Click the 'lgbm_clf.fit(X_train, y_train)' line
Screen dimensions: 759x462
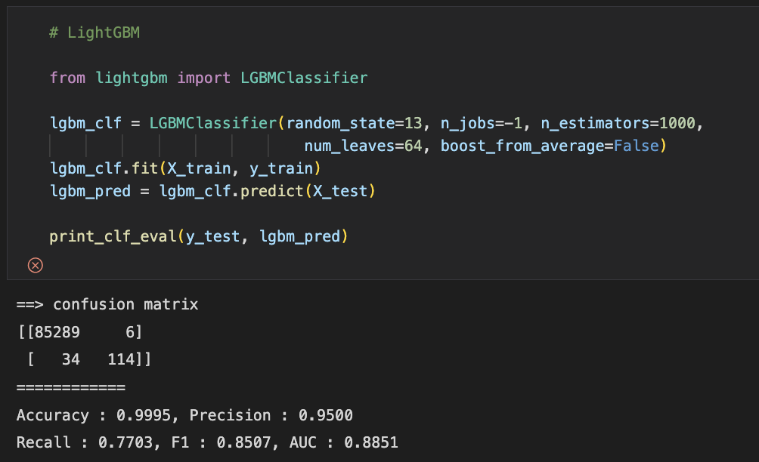[x=185, y=168]
